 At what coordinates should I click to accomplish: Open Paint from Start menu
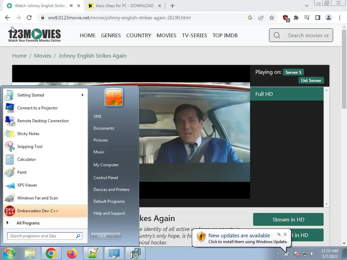point(45,172)
